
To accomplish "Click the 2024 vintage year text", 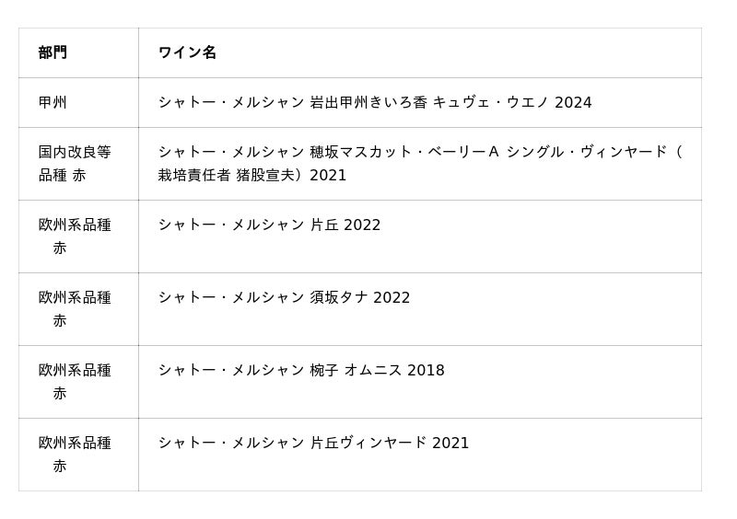I will (x=573, y=102).
